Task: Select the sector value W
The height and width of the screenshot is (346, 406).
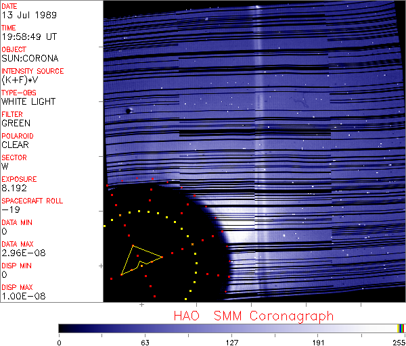Action: point(5,166)
